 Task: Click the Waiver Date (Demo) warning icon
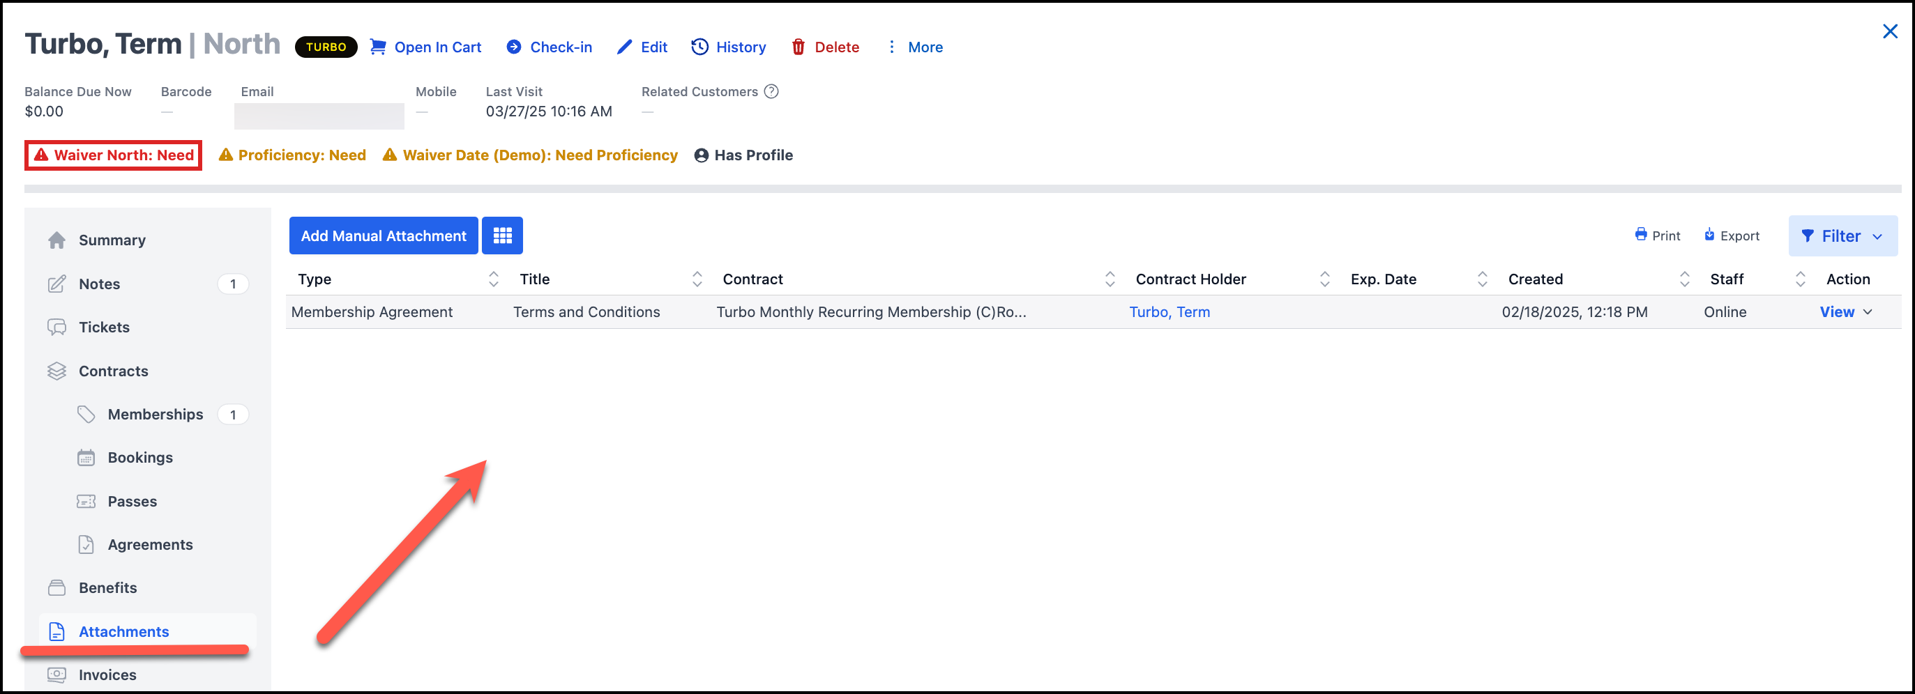tap(390, 155)
